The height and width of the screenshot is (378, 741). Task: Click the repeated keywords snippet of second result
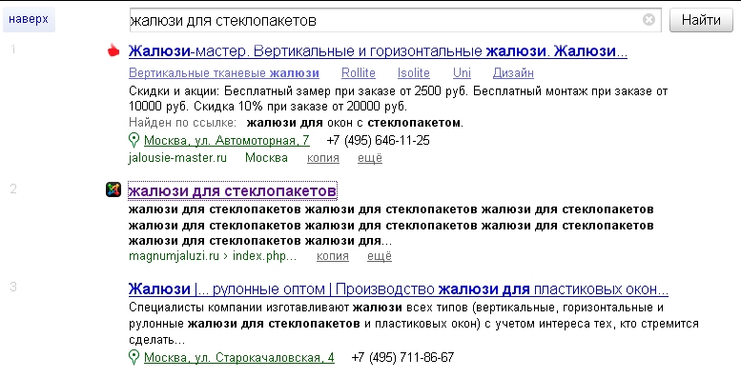coord(391,225)
